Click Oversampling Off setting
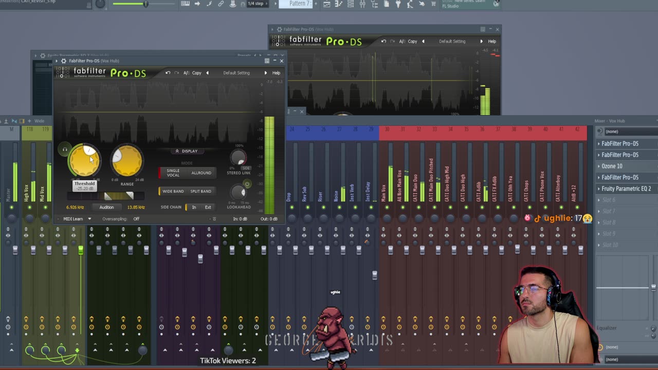This screenshot has width=658, height=370. click(136, 219)
